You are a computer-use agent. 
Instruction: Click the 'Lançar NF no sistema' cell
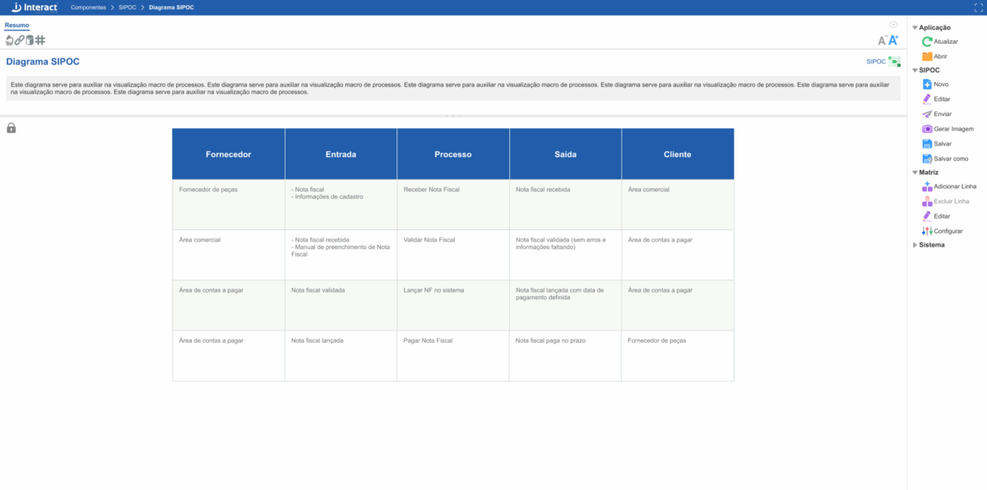coord(453,305)
